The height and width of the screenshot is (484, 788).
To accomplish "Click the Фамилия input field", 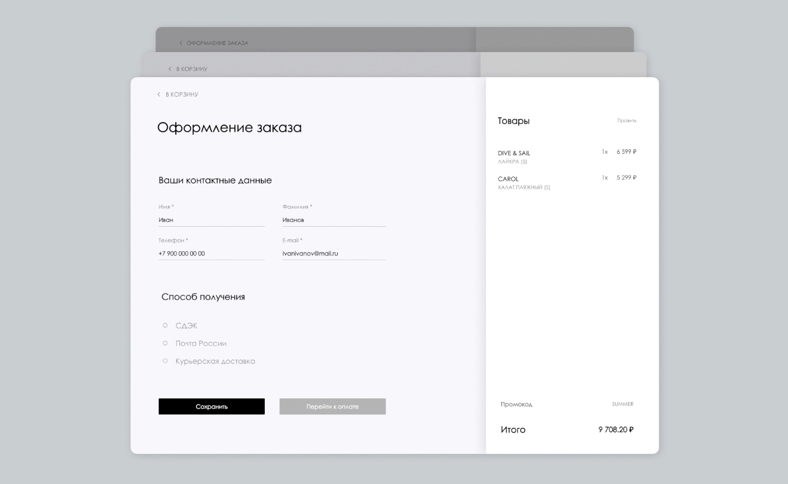I will pyautogui.click(x=333, y=219).
